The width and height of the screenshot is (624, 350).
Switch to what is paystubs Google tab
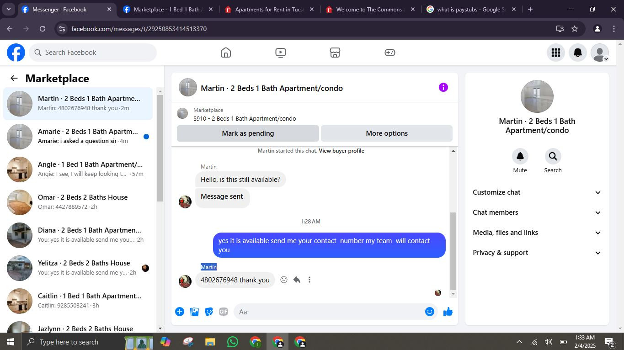(472, 9)
